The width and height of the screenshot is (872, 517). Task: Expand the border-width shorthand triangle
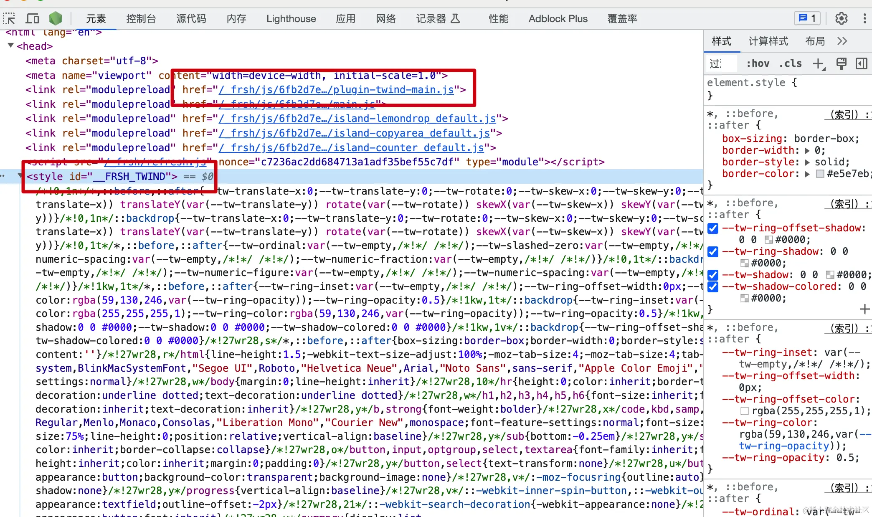pyautogui.click(x=807, y=151)
